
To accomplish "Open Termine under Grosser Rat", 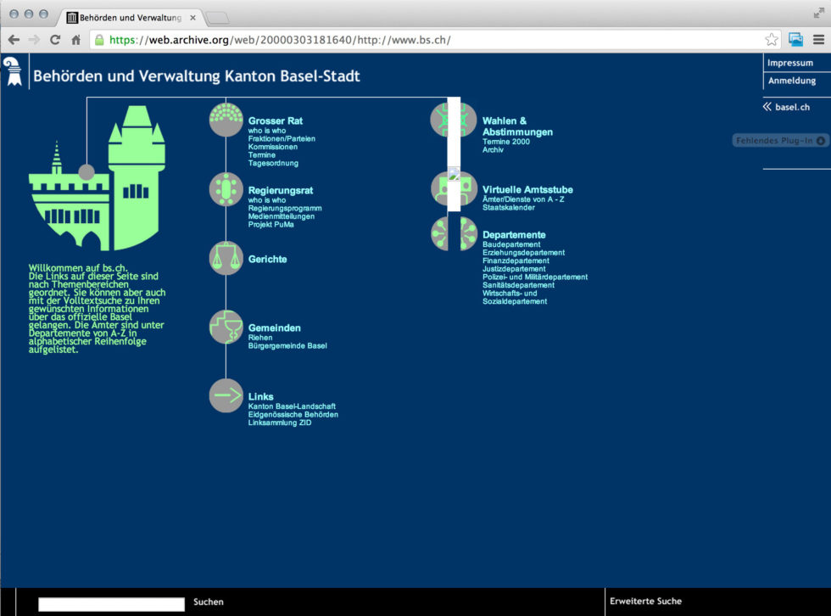I will 261,155.
